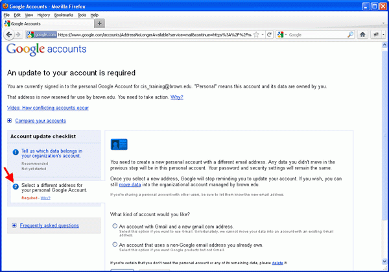
Task: Click the vertical scrollbar thumb
Action: (x=384, y=136)
